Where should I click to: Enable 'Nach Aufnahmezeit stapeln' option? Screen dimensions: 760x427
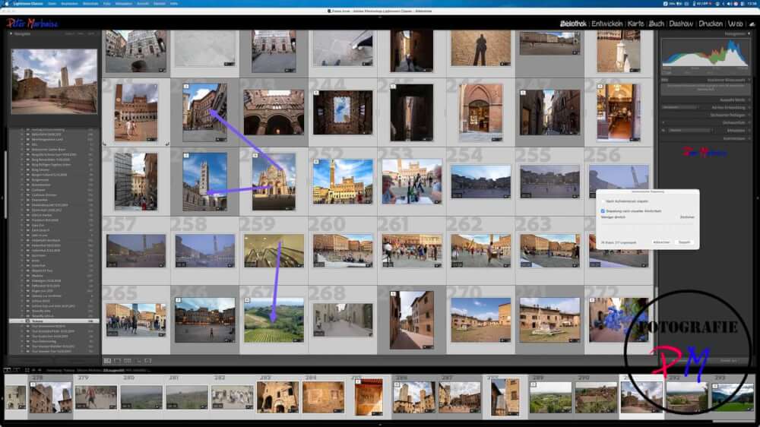pyautogui.click(x=603, y=202)
